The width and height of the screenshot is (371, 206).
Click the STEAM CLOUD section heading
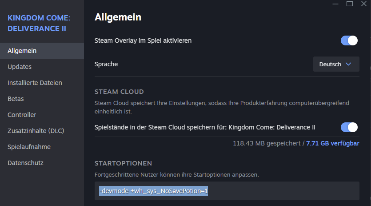coord(119,92)
